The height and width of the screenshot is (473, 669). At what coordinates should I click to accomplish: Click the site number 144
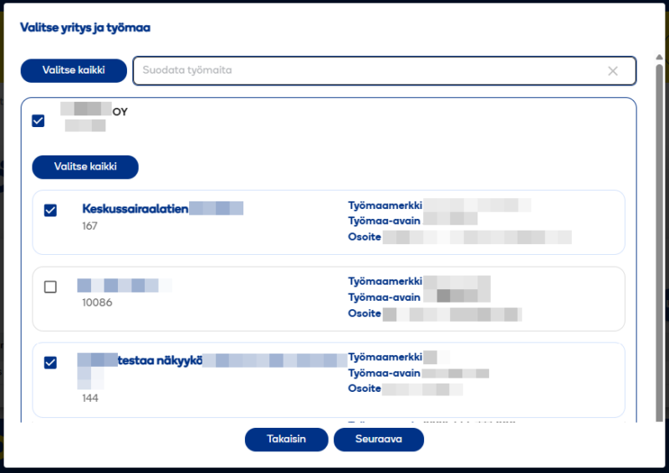(90, 399)
